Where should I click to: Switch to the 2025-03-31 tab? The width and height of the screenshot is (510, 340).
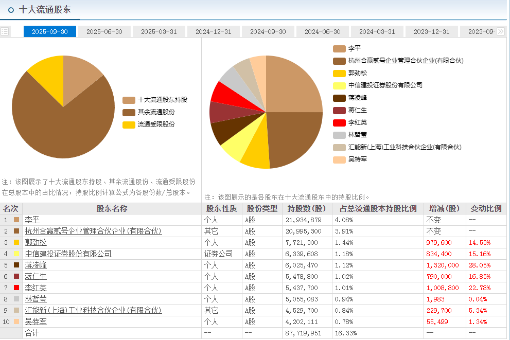[159, 31]
